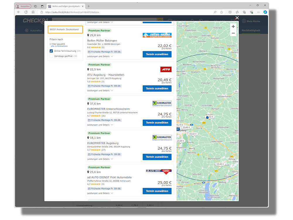293x220 pixels.
Task: Enable the Samstags geöffnet filter
Action: pos(51,56)
